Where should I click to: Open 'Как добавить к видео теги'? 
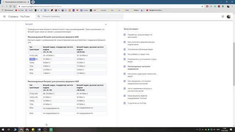[138, 54]
